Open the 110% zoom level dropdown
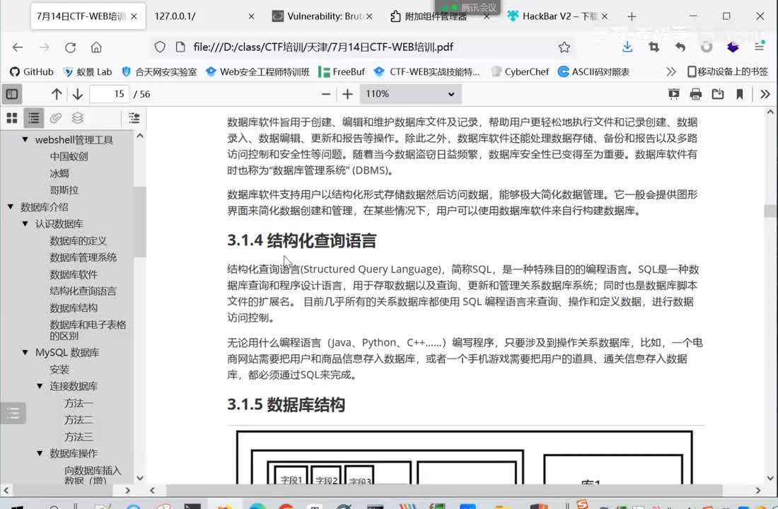Viewport: 778px width, 509px height. tap(410, 94)
